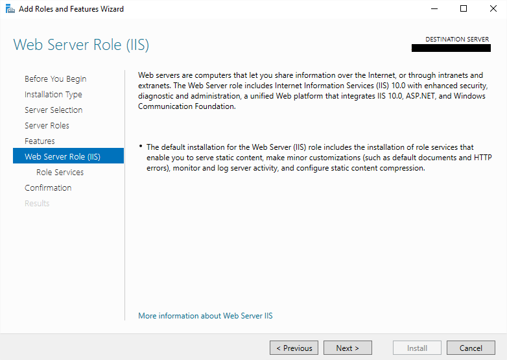This screenshot has height=360, width=507.
Task: Cancel the wizard
Action: coord(471,348)
